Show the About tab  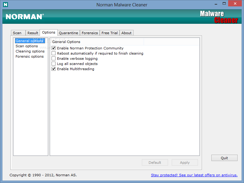click(126, 33)
